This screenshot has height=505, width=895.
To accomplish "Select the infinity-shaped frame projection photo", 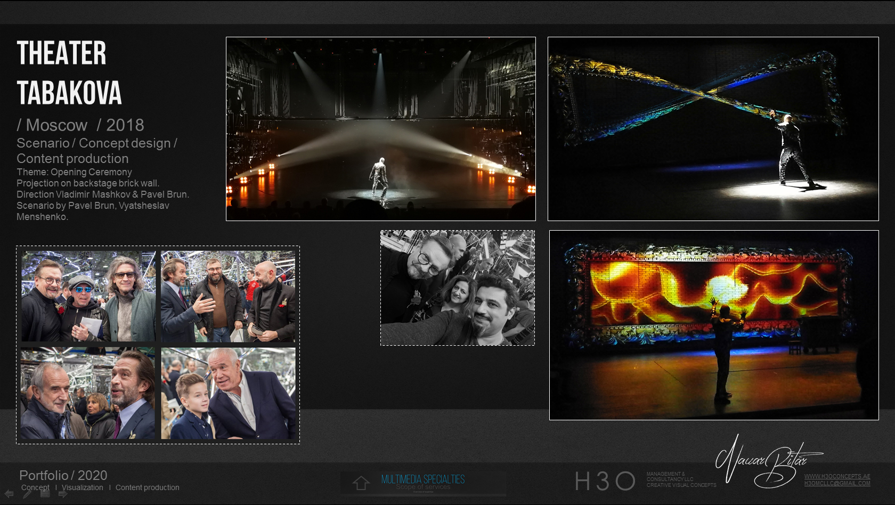I will click(x=713, y=129).
